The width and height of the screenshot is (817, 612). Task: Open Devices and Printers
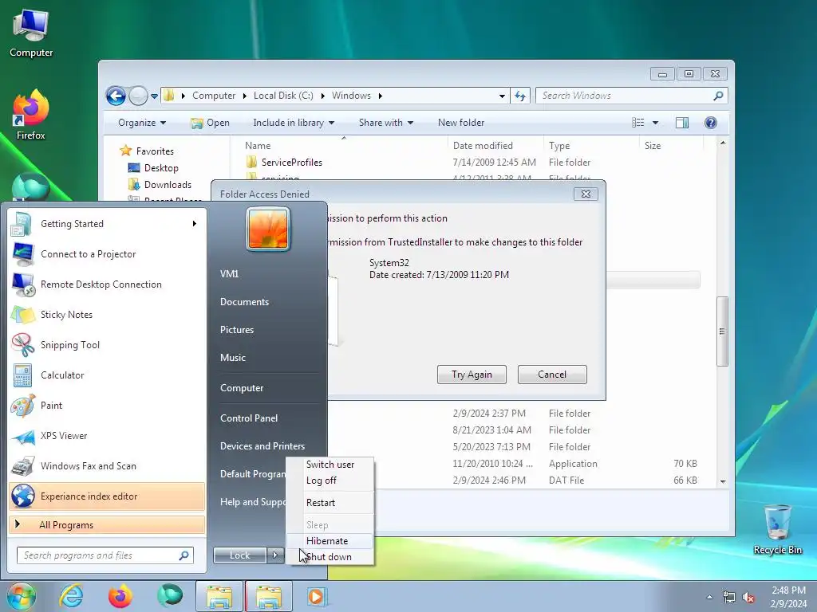point(262,446)
